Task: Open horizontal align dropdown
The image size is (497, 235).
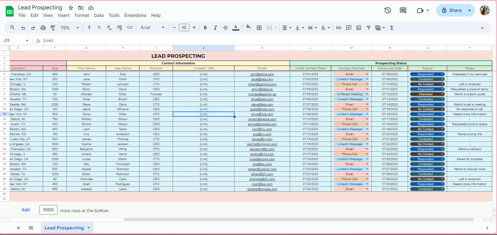Action: click(x=287, y=28)
